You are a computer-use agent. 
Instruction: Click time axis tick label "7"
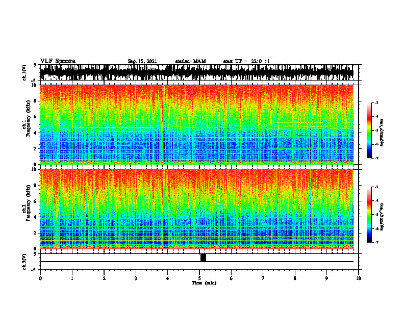(x=263, y=278)
